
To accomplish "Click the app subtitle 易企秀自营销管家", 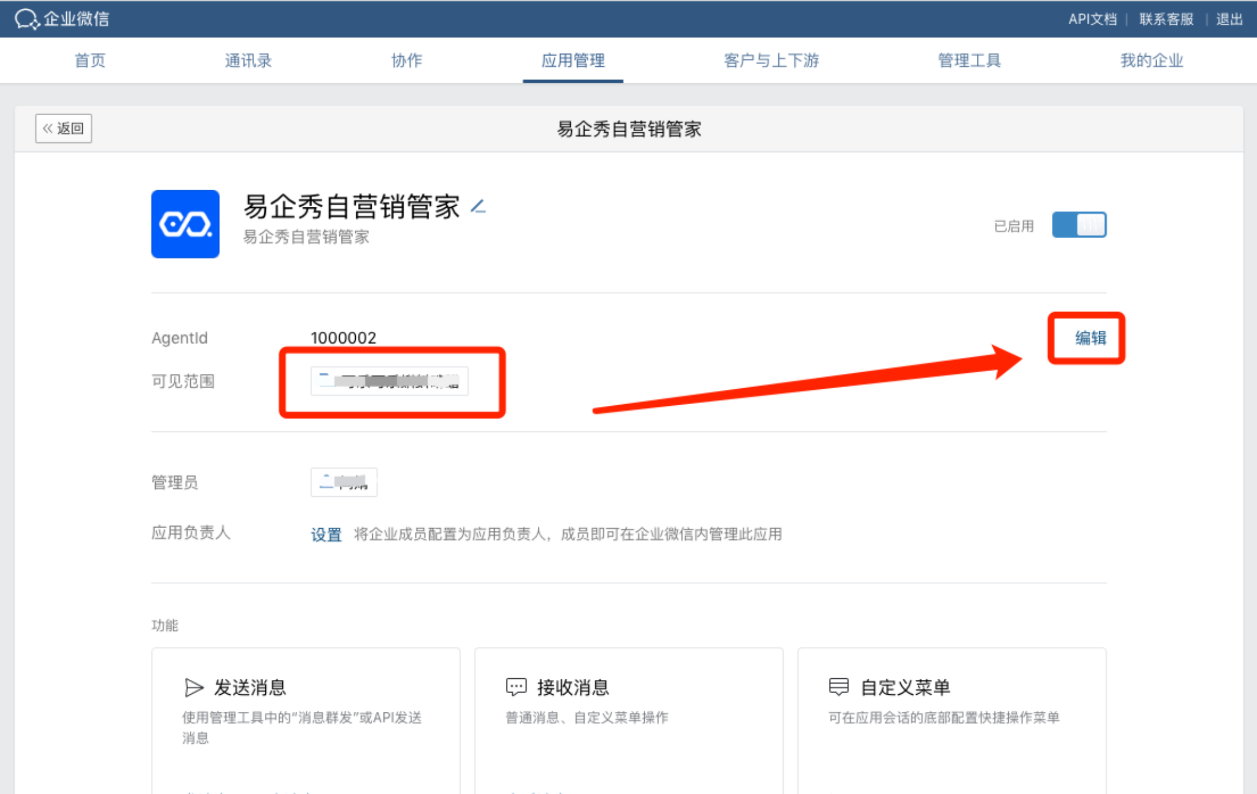I will point(306,237).
